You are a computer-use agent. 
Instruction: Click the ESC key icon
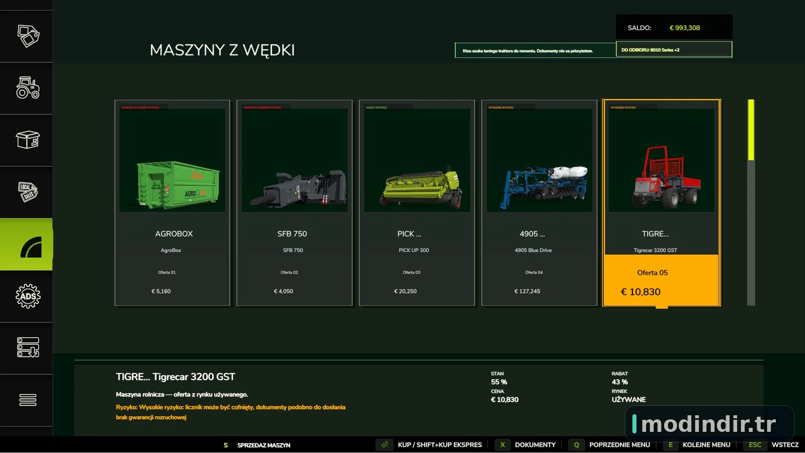[x=755, y=445]
